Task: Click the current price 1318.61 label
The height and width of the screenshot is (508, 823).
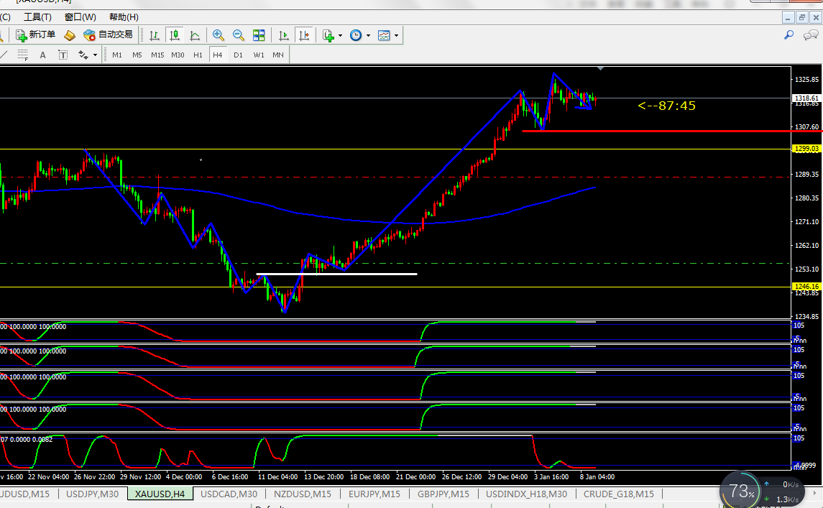Action: [806, 98]
